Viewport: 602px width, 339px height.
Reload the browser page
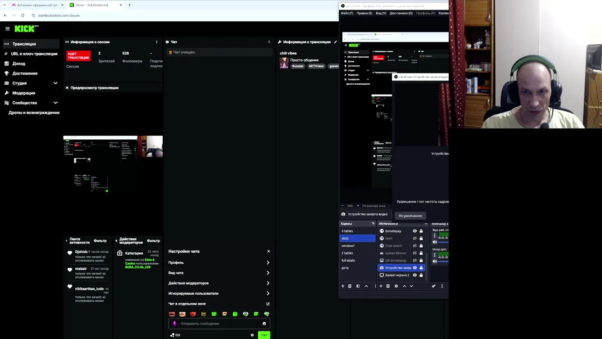tap(23, 16)
